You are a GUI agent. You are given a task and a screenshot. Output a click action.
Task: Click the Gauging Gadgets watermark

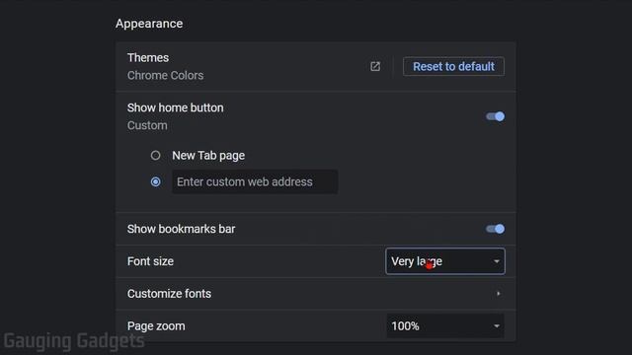74,341
